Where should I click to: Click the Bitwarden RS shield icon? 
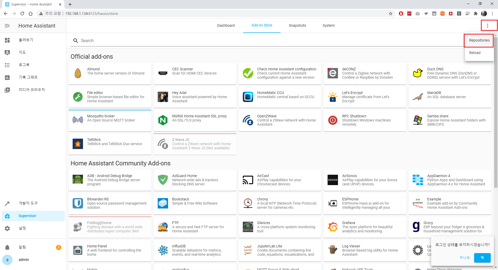(x=78, y=203)
